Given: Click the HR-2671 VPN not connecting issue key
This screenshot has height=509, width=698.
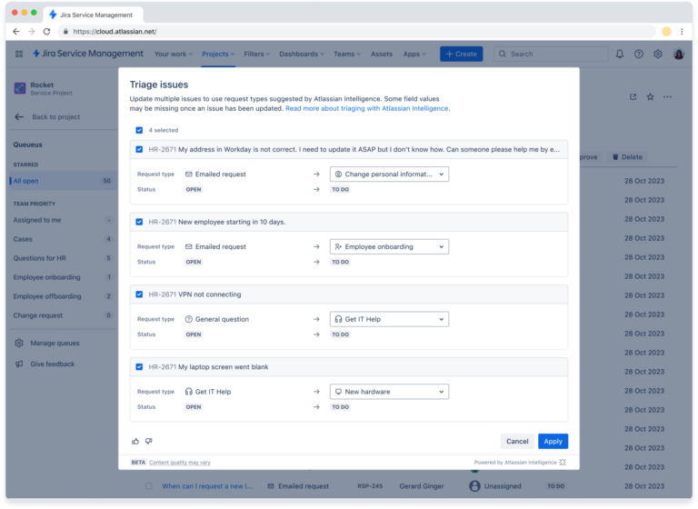Looking at the screenshot, I should [x=162, y=294].
